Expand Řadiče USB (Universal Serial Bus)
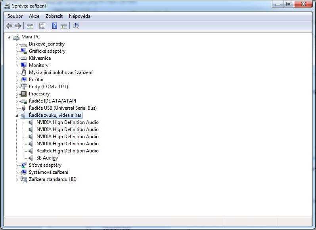Image resolution: width=316 pixels, height=230 pixels. [17, 108]
